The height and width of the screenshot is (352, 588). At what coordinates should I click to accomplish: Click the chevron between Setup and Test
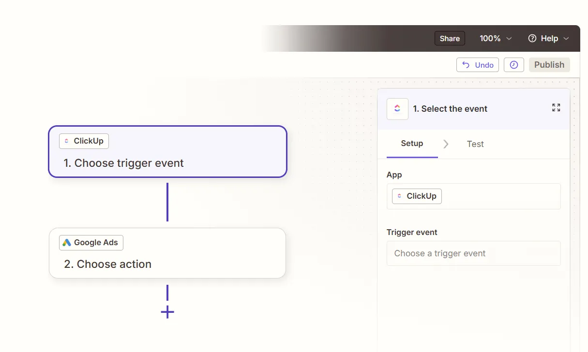pyautogui.click(x=446, y=144)
